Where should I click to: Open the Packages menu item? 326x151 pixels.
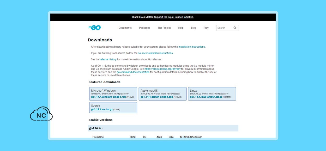[144, 28]
